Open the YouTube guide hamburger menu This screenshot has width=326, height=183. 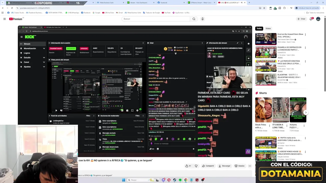pos(4,19)
